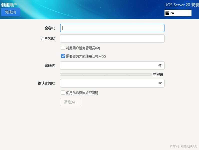Click the password strength bar

[106, 74]
